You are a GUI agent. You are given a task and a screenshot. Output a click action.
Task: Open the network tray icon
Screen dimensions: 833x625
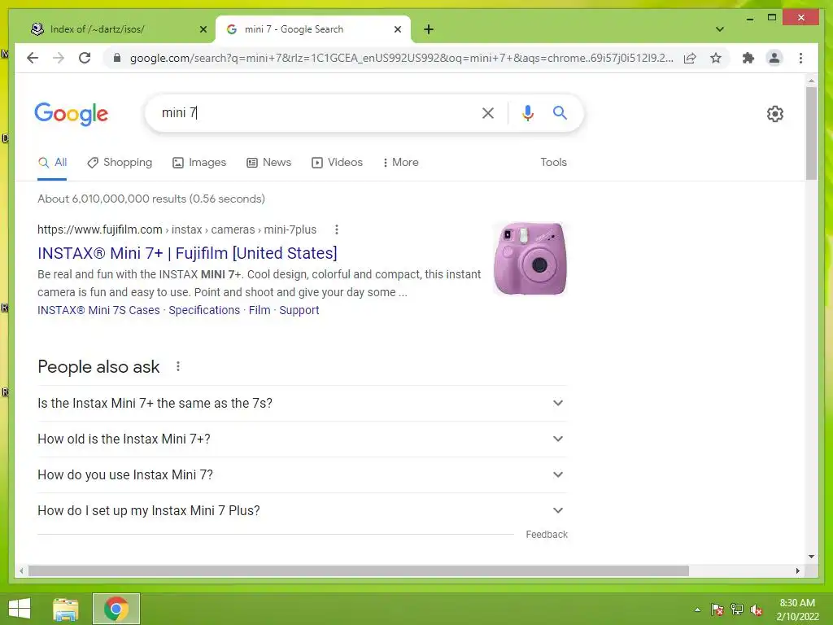point(737,610)
